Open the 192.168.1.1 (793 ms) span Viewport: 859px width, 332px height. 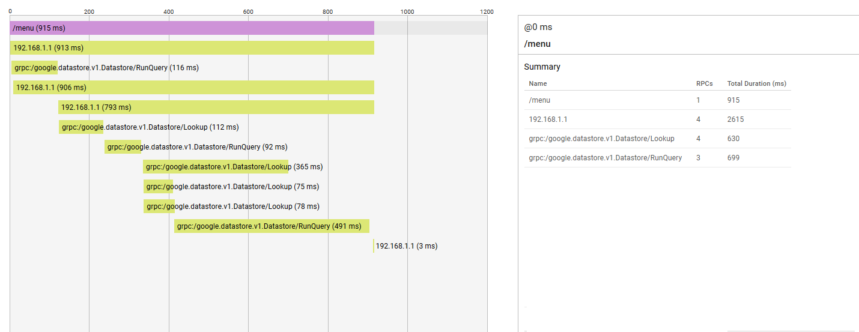coord(216,107)
